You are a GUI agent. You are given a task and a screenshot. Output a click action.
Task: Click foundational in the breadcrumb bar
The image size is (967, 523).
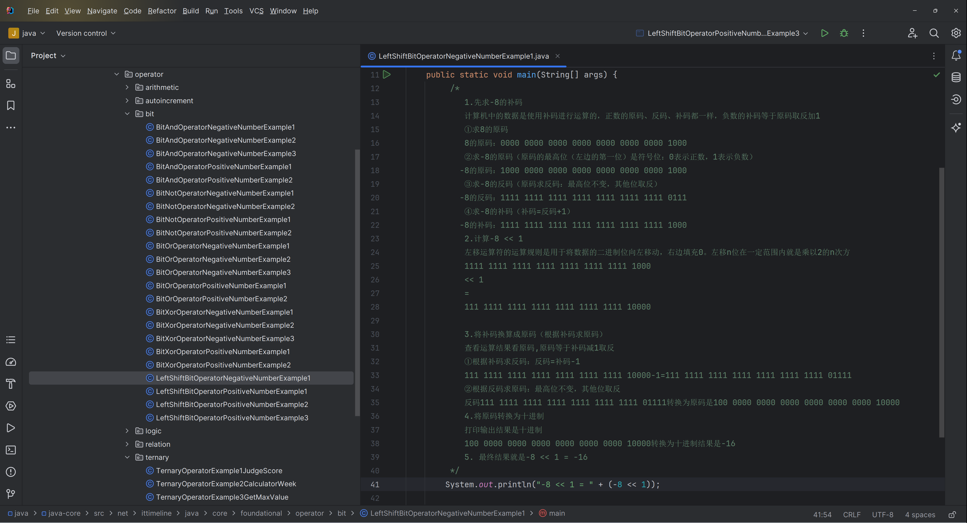click(261, 513)
